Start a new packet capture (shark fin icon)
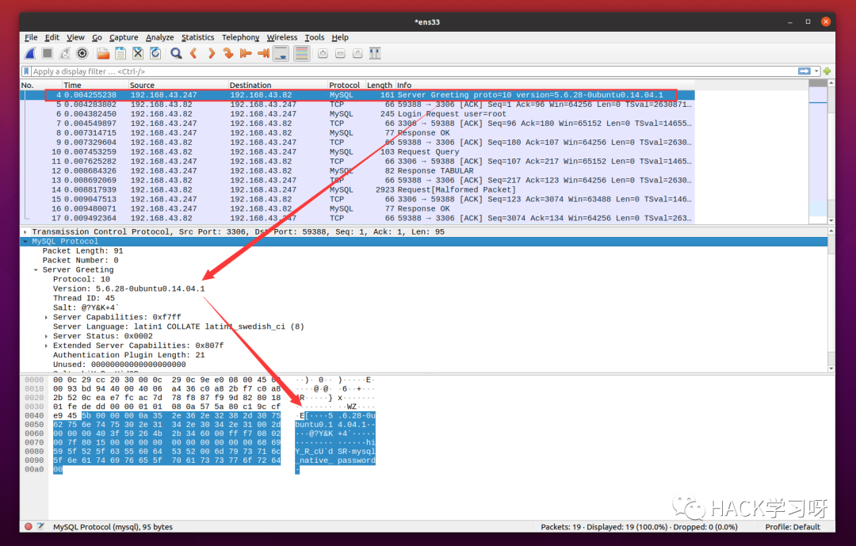The image size is (856, 546). click(x=31, y=54)
